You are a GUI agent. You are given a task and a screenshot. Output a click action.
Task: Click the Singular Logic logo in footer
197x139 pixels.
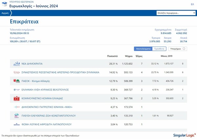tap(184, 135)
